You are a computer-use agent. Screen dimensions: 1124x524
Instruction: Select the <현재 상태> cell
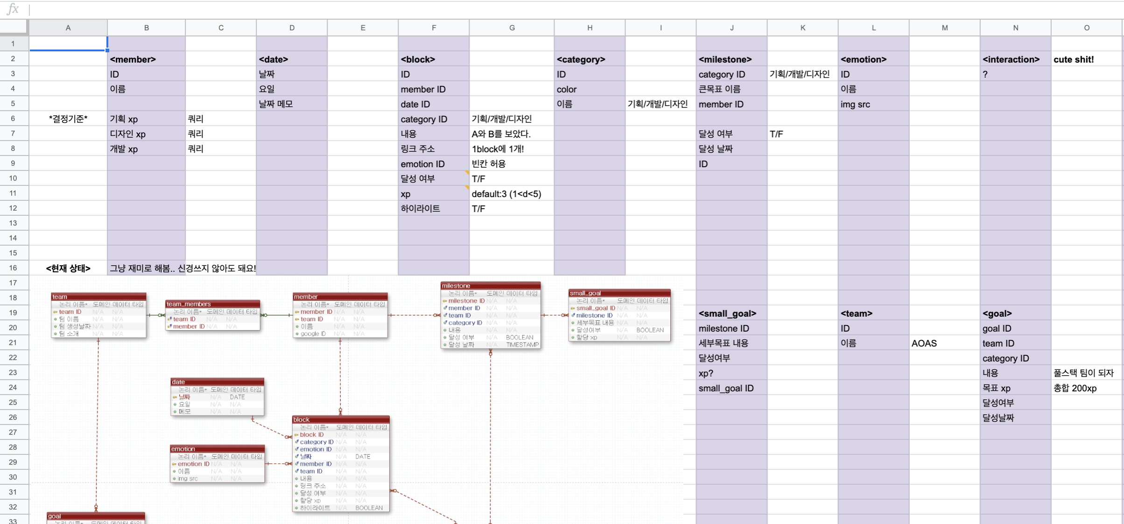pos(68,268)
